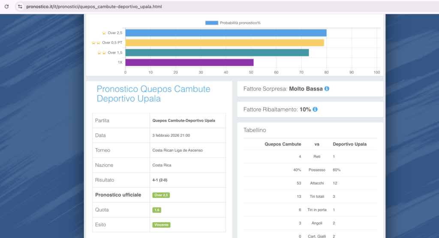The width and height of the screenshot is (439, 238).
Task: Toggle the Probabilità pronostico% legend box
Action: click(211, 23)
